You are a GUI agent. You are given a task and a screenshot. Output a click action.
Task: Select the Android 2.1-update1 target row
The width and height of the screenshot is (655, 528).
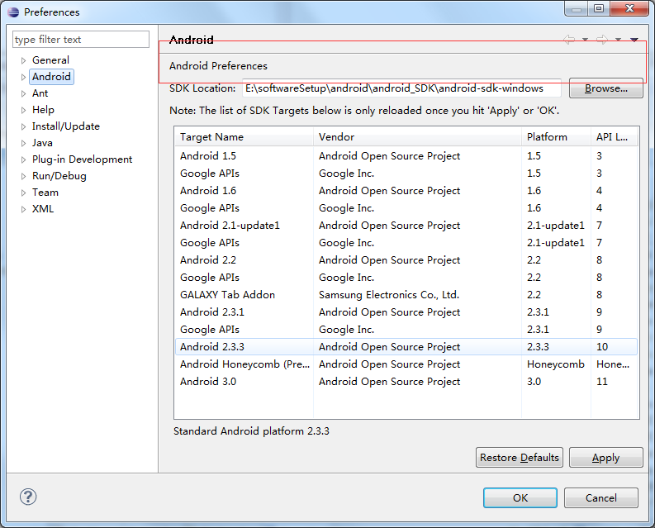(406, 226)
